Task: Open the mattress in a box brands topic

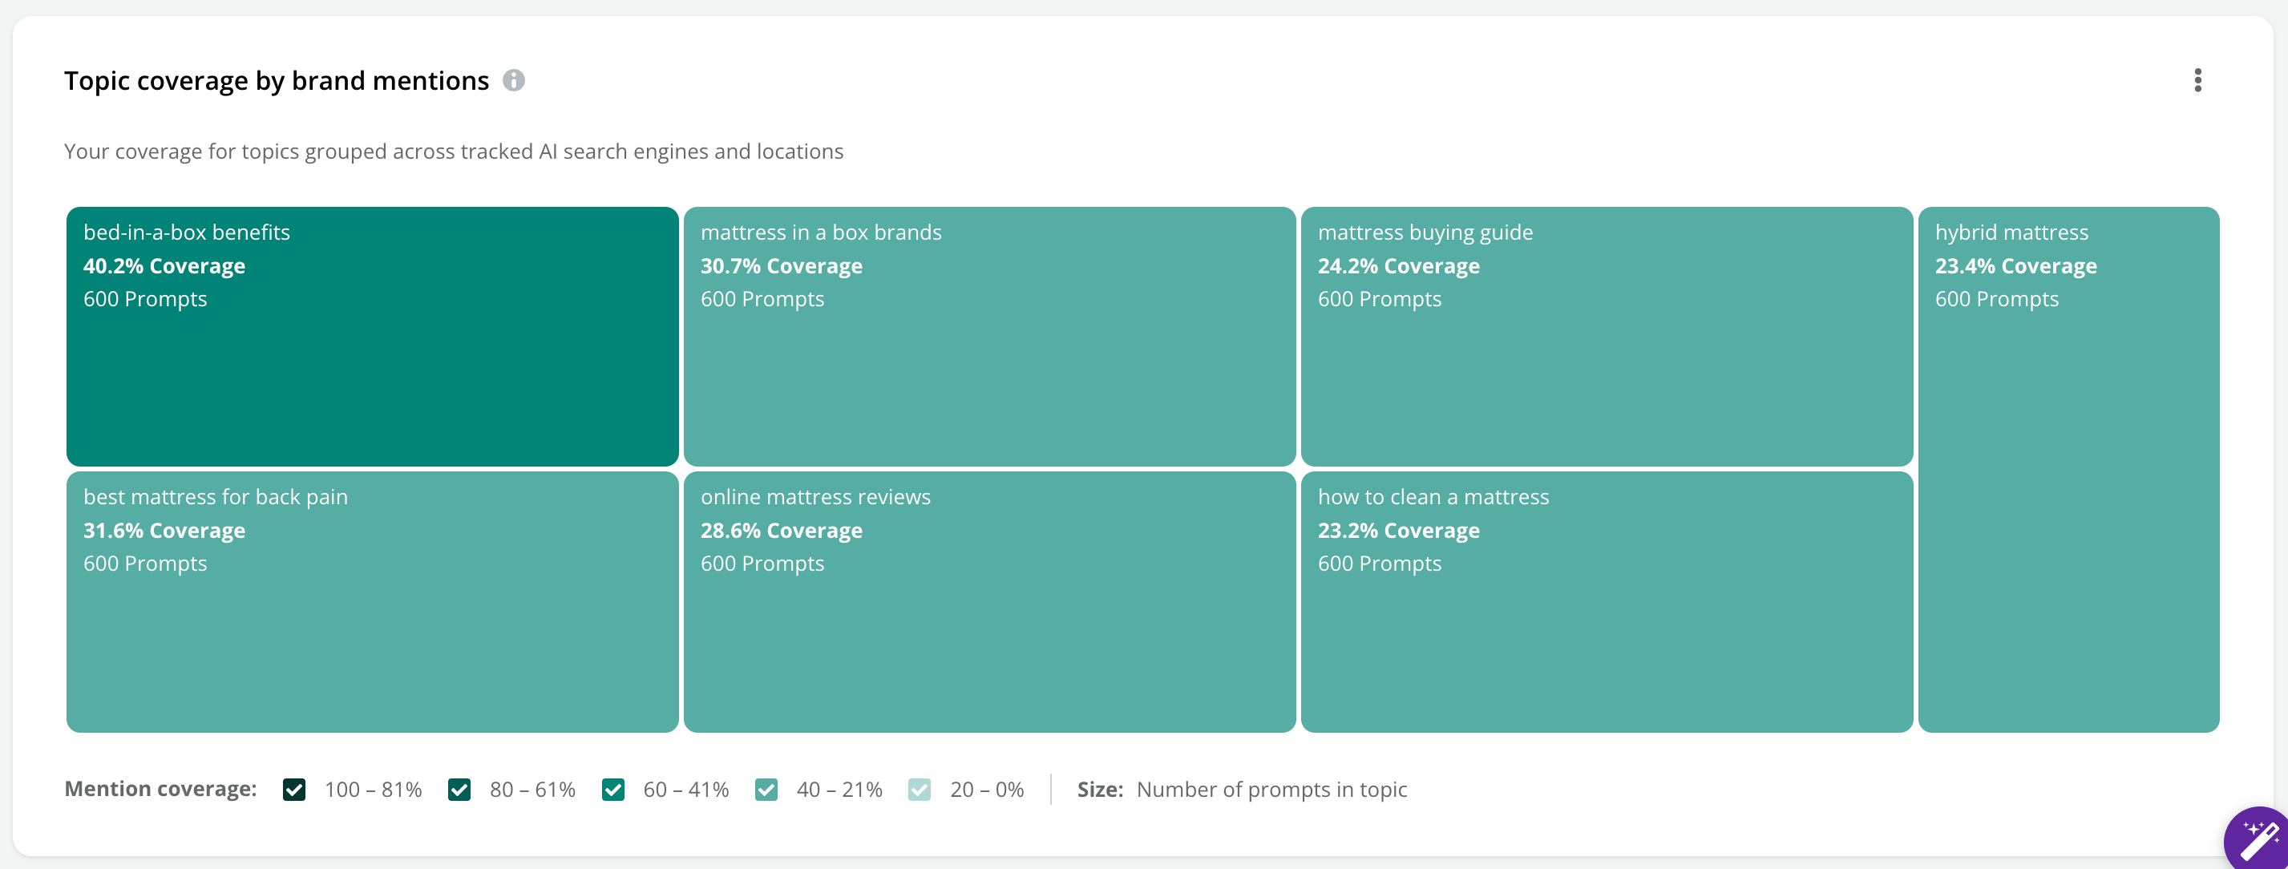Action: point(989,337)
